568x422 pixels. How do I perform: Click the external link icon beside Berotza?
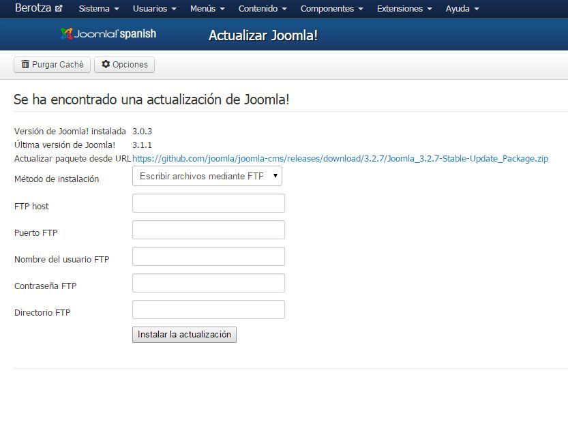[59, 9]
